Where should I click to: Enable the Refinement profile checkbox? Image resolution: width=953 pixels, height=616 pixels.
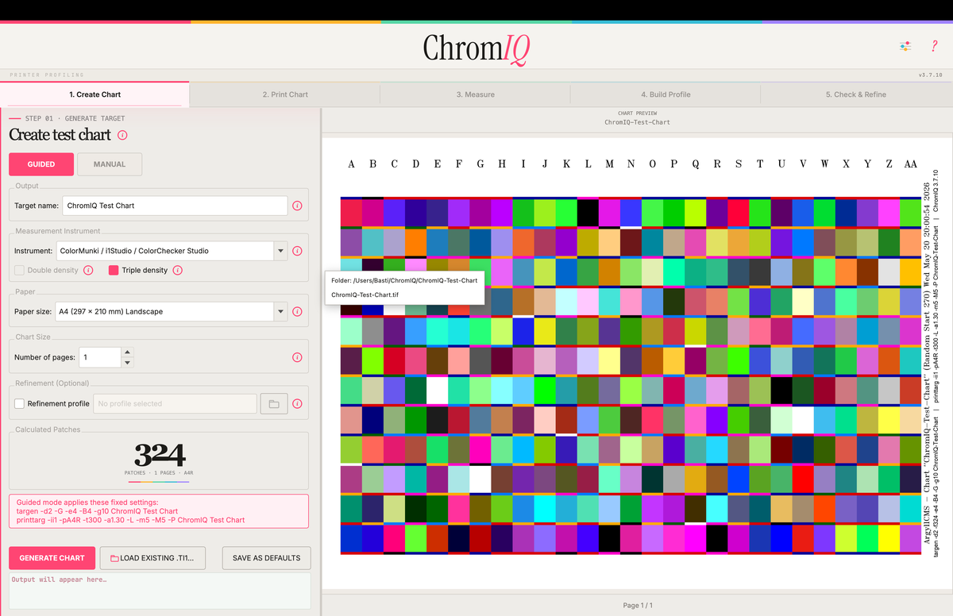tap(20, 403)
